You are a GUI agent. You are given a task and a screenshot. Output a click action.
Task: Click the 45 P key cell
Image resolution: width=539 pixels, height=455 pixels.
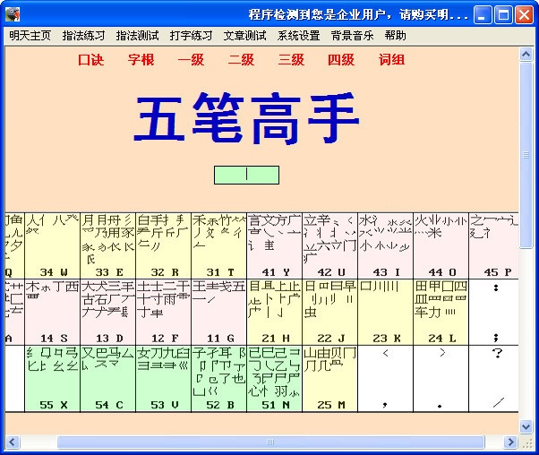click(x=494, y=245)
